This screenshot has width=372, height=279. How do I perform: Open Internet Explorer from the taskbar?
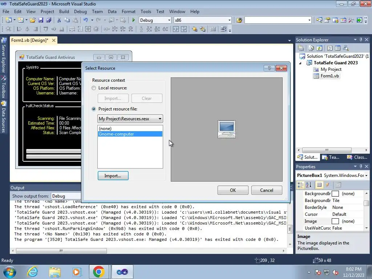pyautogui.click(x=32, y=272)
